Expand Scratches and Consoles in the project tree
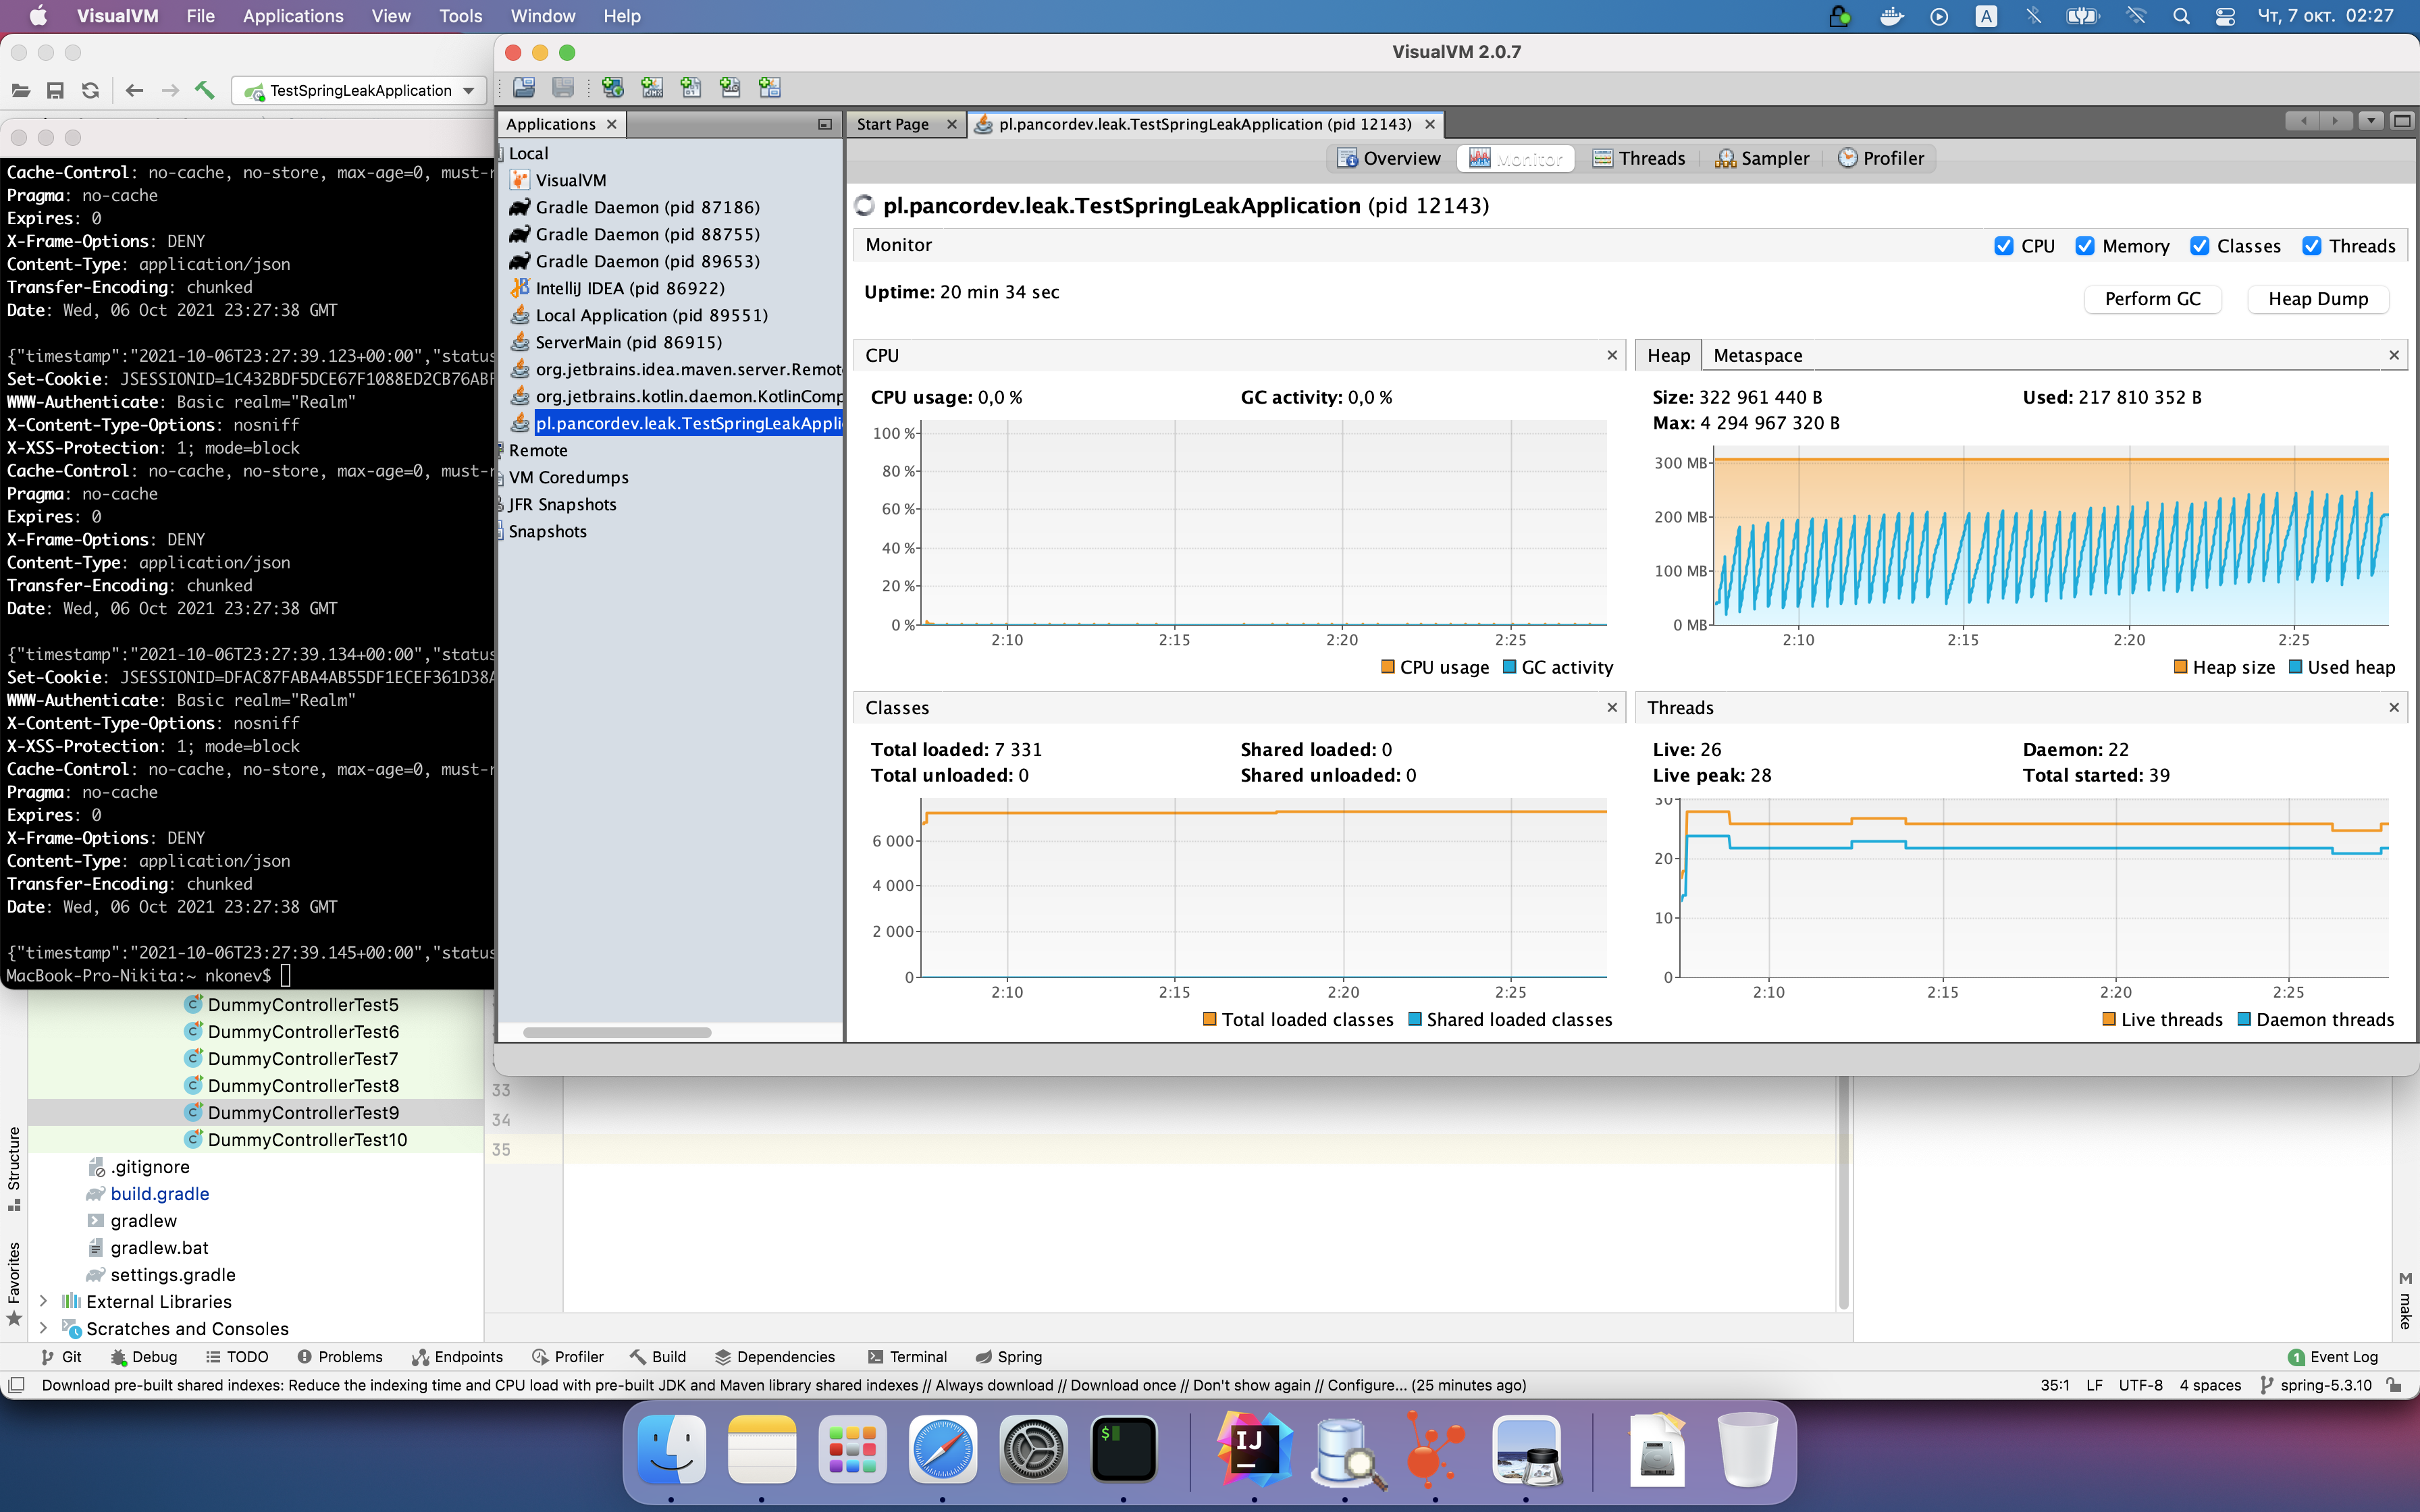Viewport: 2420px width, 1512px height. pyautogui.click(x=43, y=1328)
